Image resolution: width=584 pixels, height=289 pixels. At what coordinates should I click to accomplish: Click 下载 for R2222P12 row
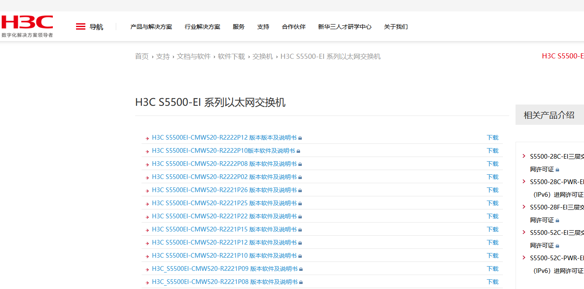pos(493,138)
